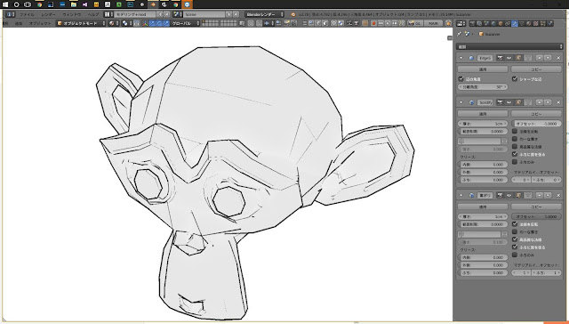Toggle EdgeSplit render visibility camera icon

pos(501,58)
